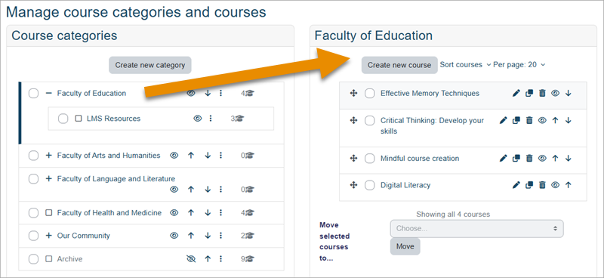Open the Digital Literacy course link
This screenshot has height=278, width=604.
click(405, 185)
